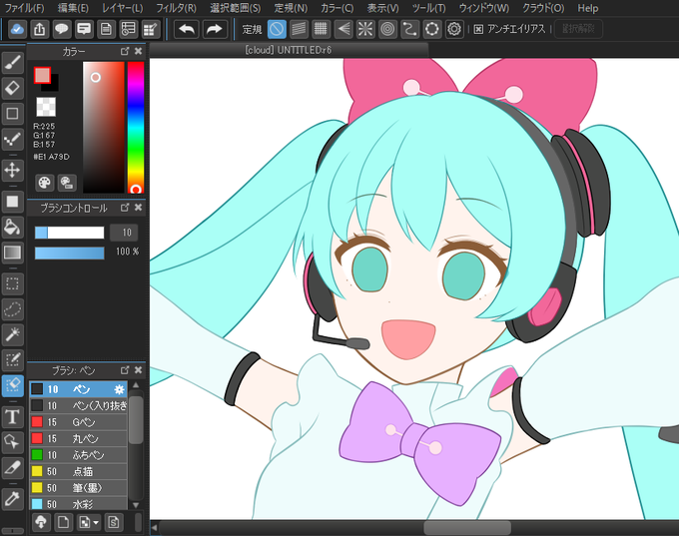Open the snap settings gear icon
Screen dimensions: 679x536
pyautogui.click(x=453, y=29)
